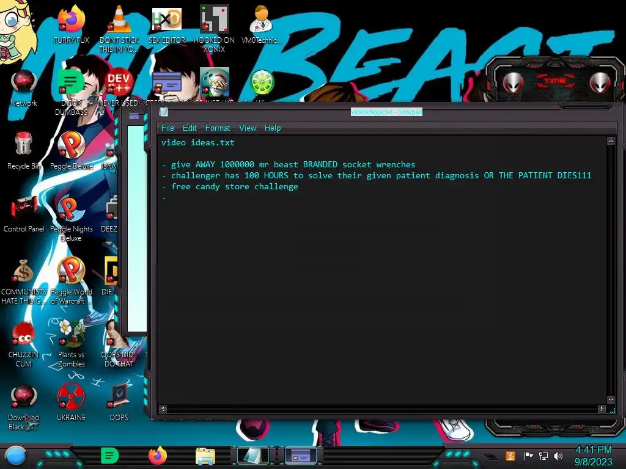This screenshot has width=626, height=469.
Task: Click the vertical scrollbar up arrow in Notepad
Action: pos(611,141)
